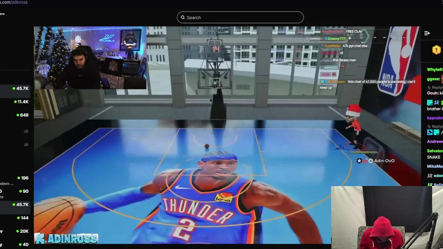This screenshot has width=443, height=249.
Task: Click chat username 'ggssa'
Action: [x=433, y=79]
